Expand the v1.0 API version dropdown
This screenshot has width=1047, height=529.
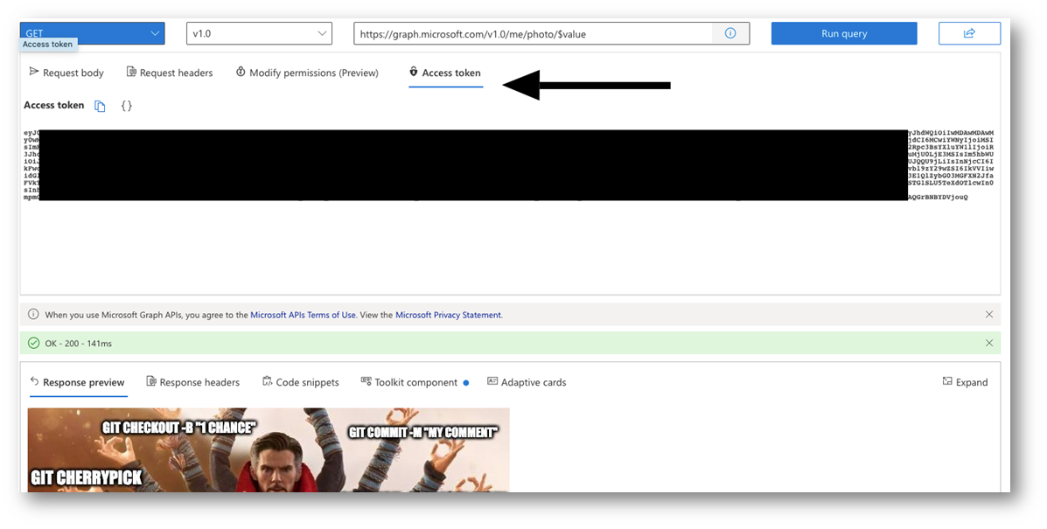259,33
